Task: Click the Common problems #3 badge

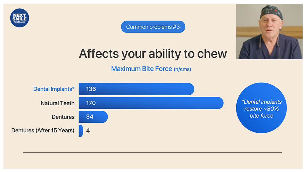Action: point(153,27)
